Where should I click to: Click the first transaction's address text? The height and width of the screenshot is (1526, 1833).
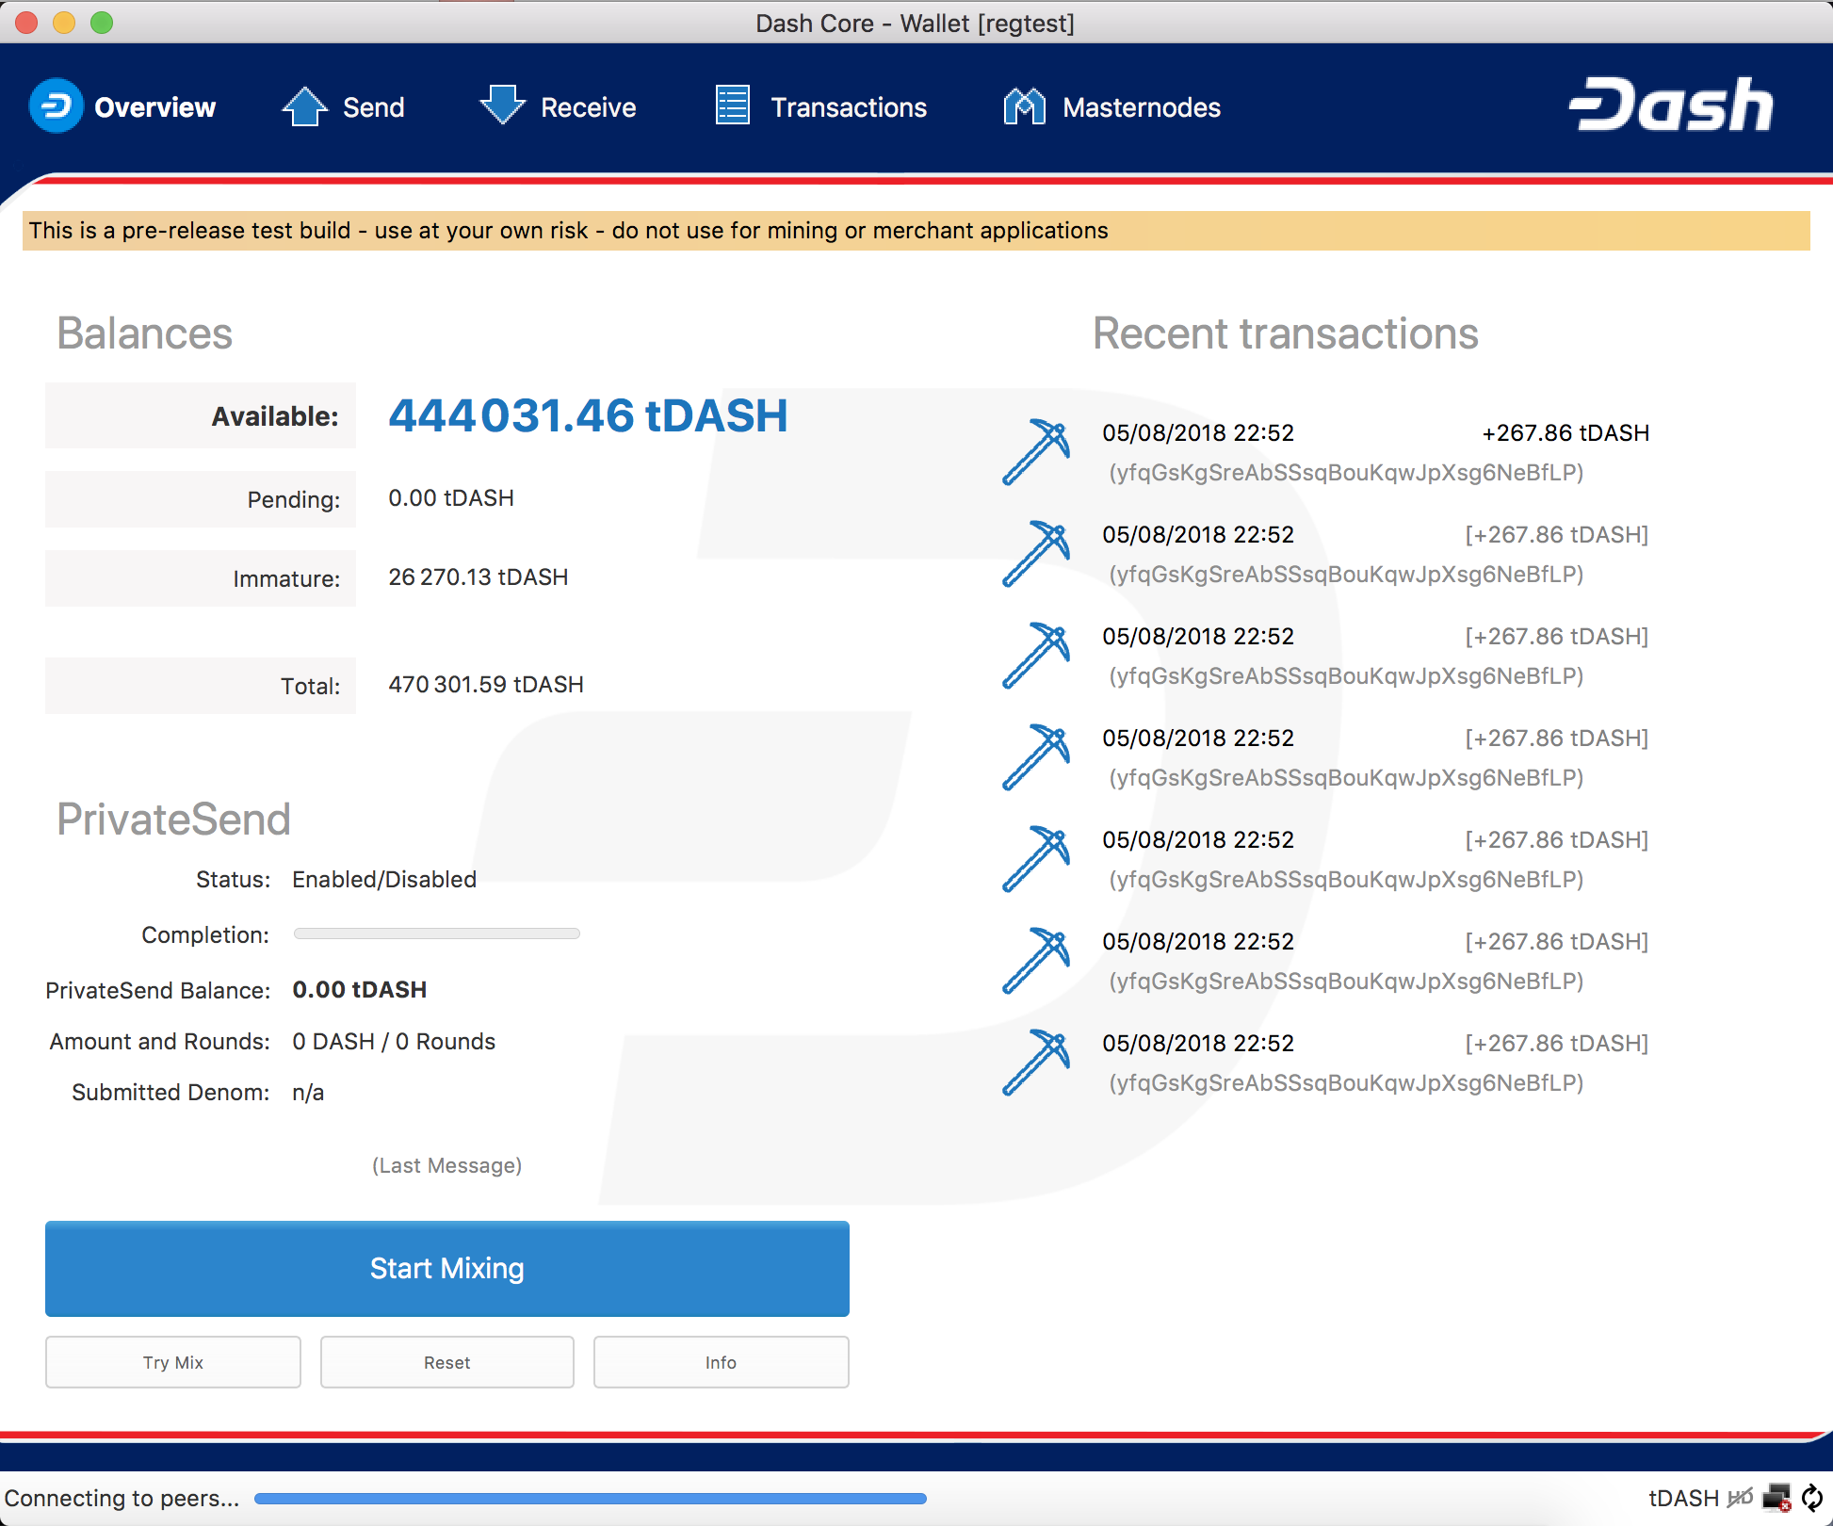tap(1346, 473)
